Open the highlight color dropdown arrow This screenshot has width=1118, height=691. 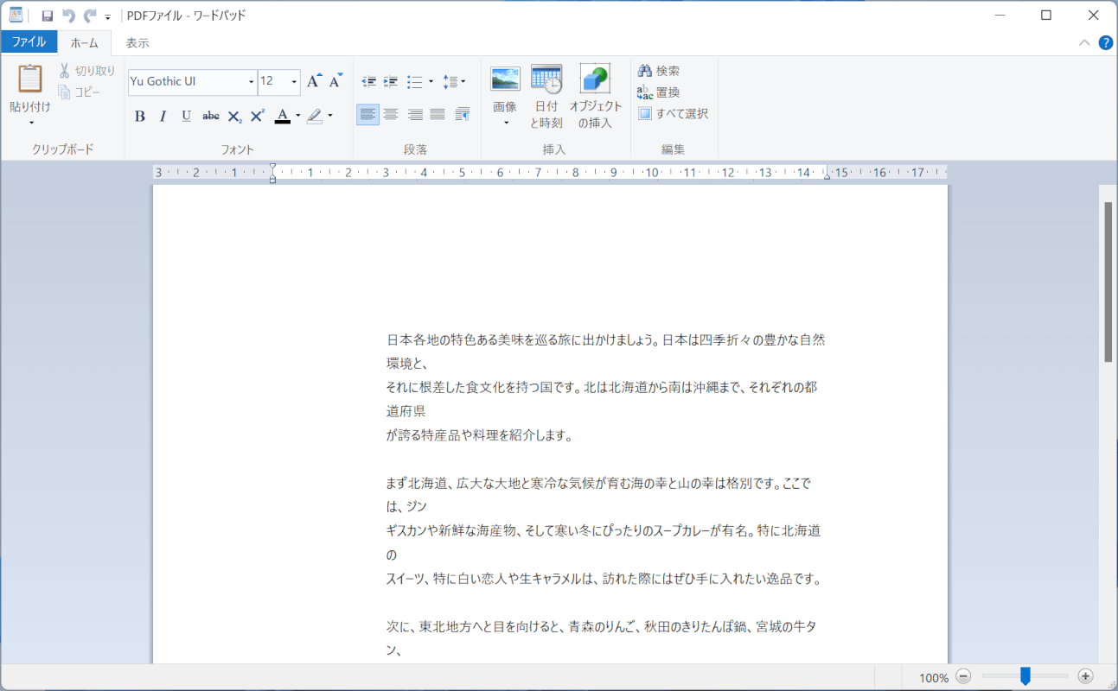click(x=330, y=116)
